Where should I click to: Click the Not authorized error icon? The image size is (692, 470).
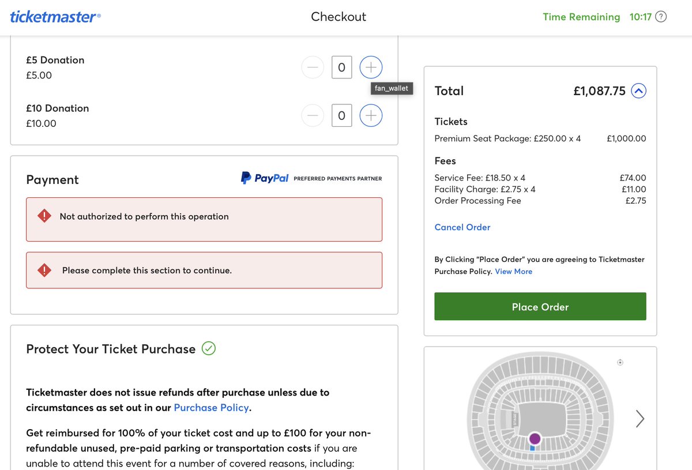[x=44, y=216]
